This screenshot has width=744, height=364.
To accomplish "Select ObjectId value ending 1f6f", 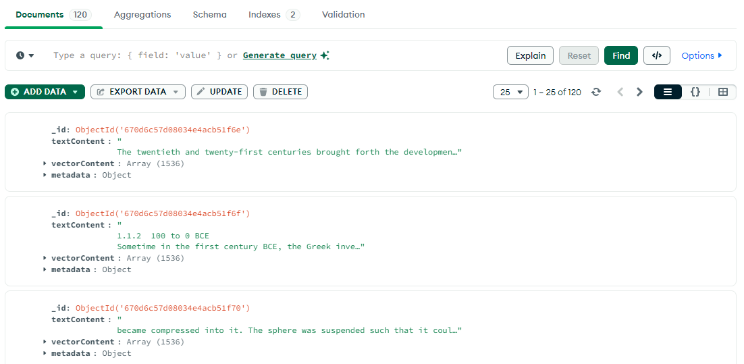I will click(163, 213).
